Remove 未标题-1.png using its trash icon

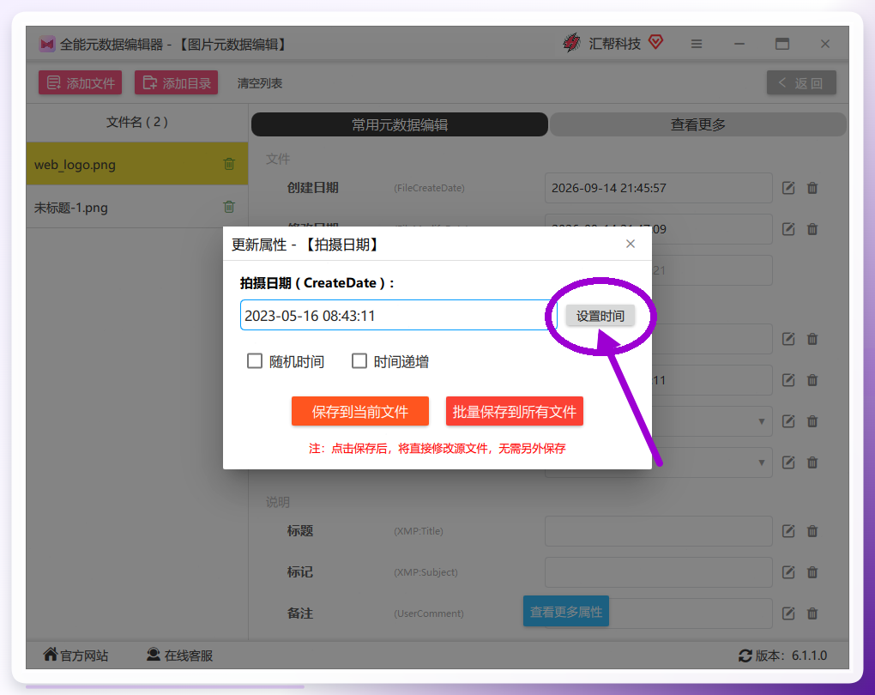pos(229,207)
